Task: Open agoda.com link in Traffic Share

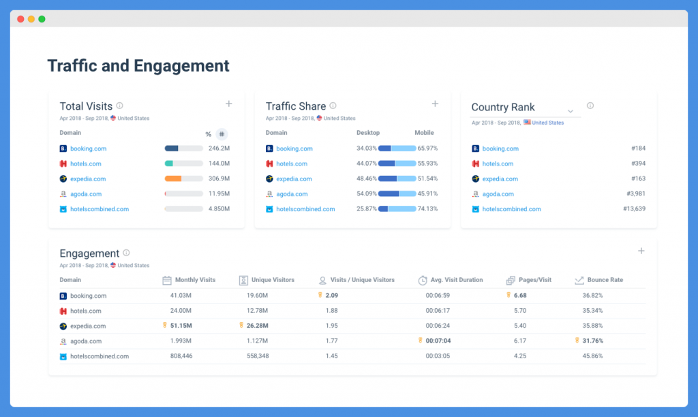Action: click(292, 194)
